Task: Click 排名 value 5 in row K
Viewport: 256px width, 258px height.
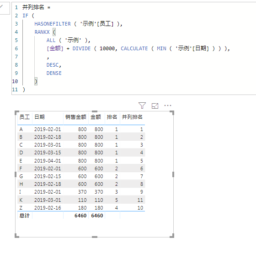Action: (117, 200)
